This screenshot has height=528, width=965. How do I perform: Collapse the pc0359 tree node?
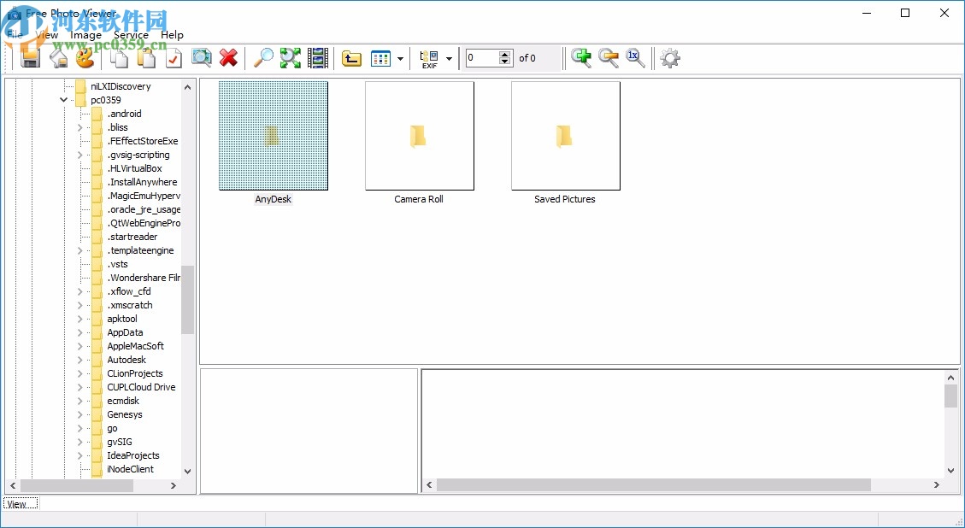(x=63, y=100)
